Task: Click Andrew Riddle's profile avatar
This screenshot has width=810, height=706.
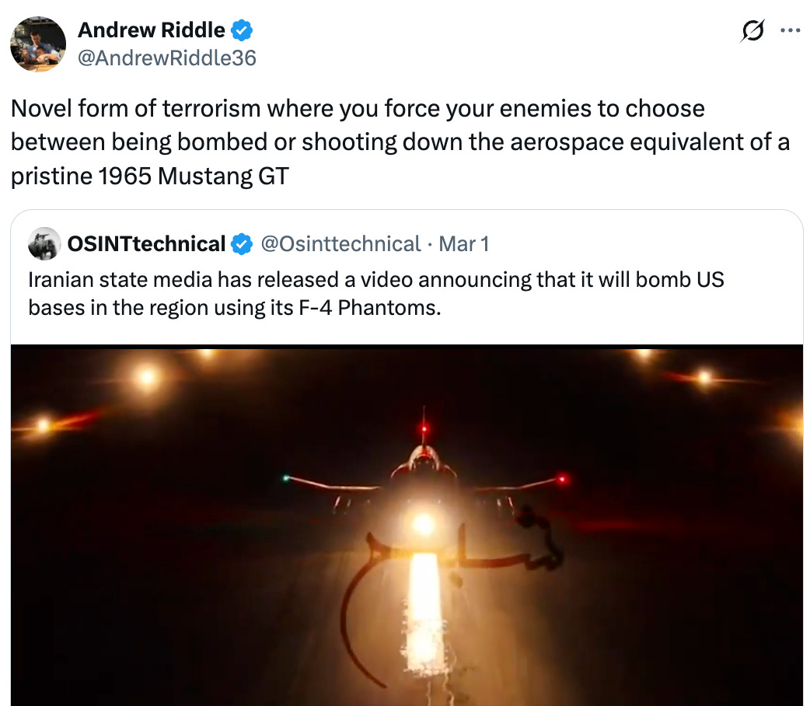Action: point(38,44)
